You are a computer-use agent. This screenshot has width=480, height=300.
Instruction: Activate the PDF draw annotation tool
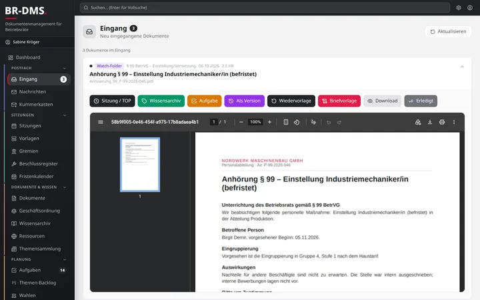pyautogui.click(x=313, y=122)
